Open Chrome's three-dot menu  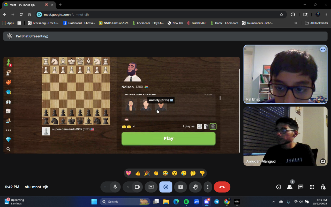pos(326,14)
